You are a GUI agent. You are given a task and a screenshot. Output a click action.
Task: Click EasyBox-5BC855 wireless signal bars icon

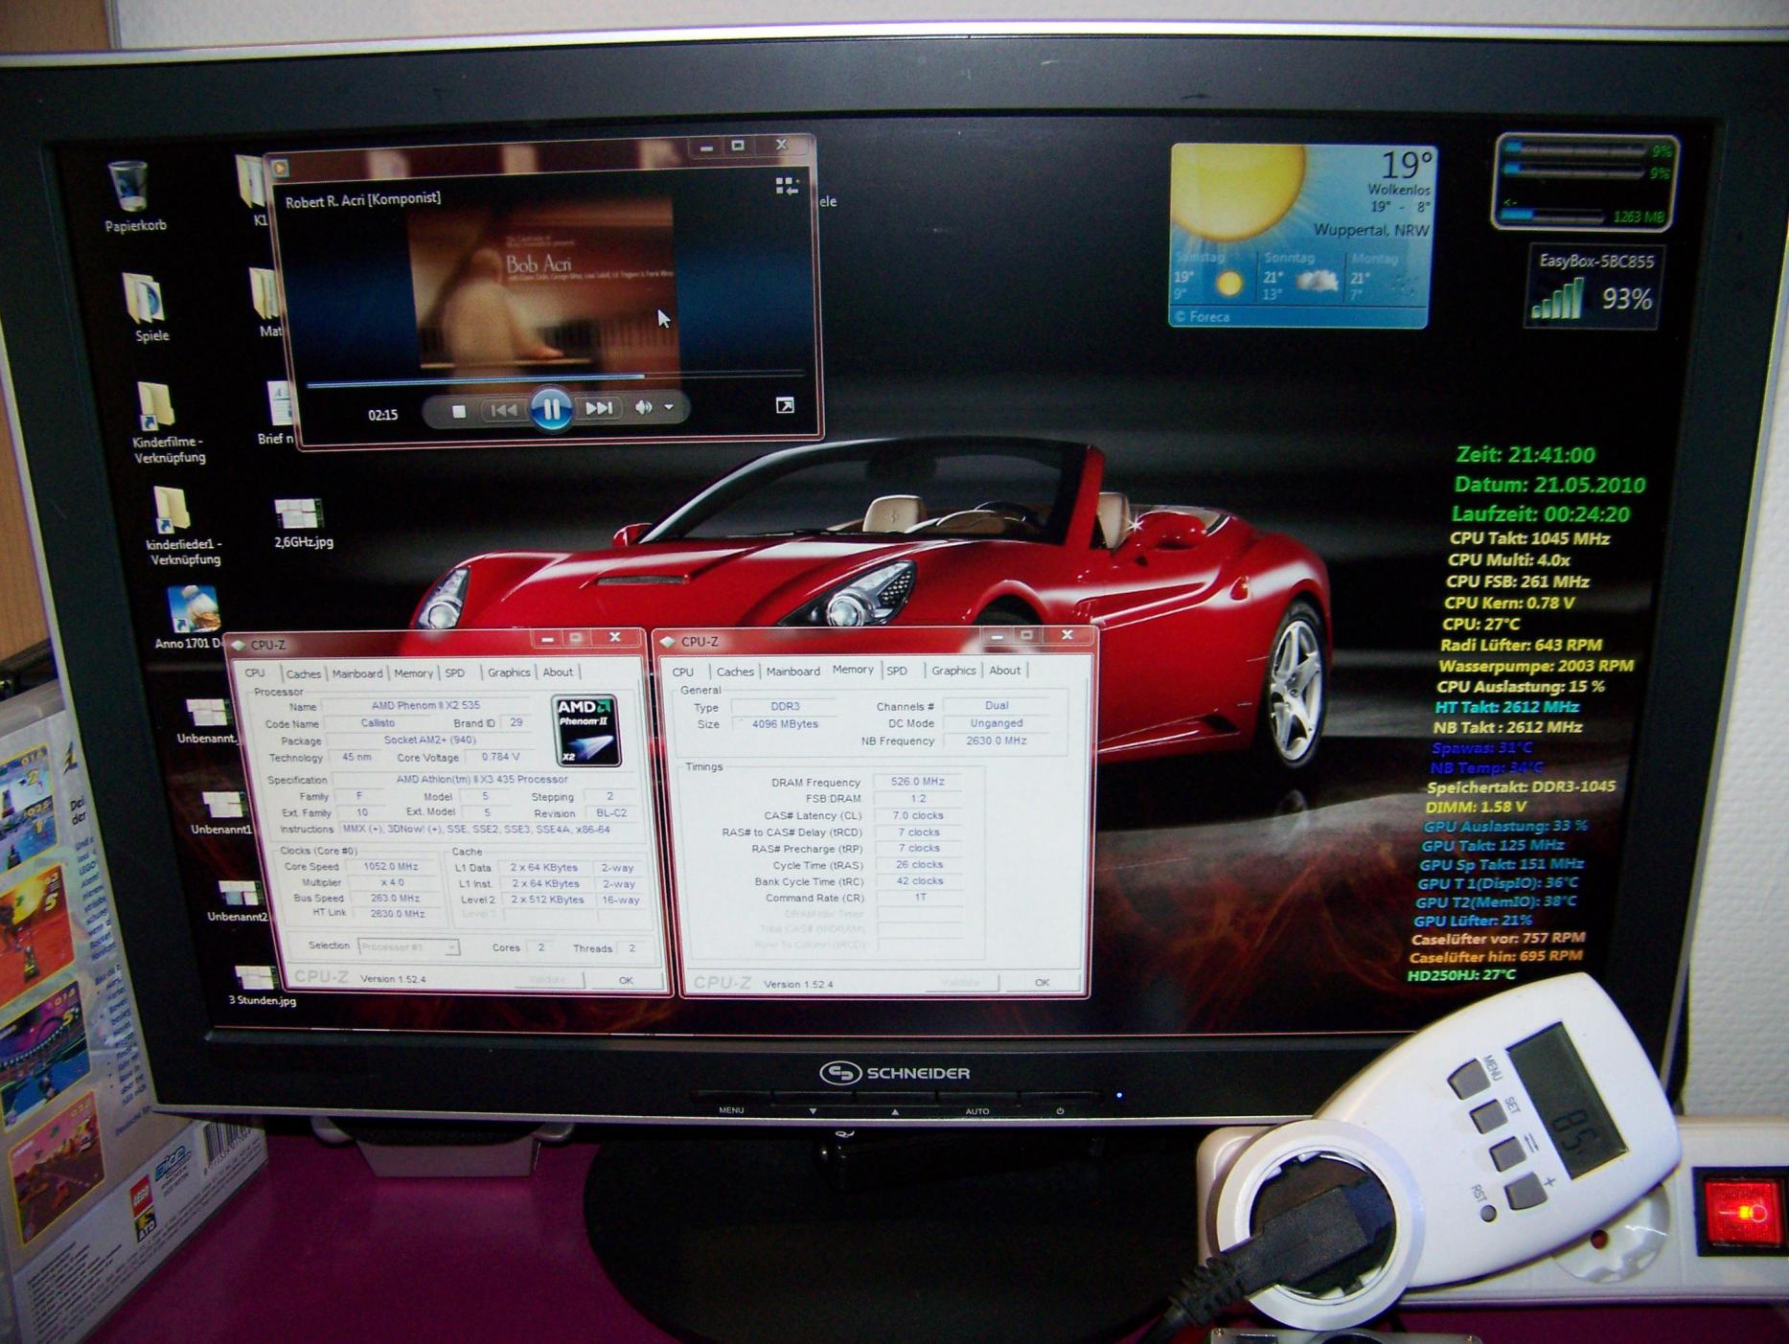(x=1557, y=300)
